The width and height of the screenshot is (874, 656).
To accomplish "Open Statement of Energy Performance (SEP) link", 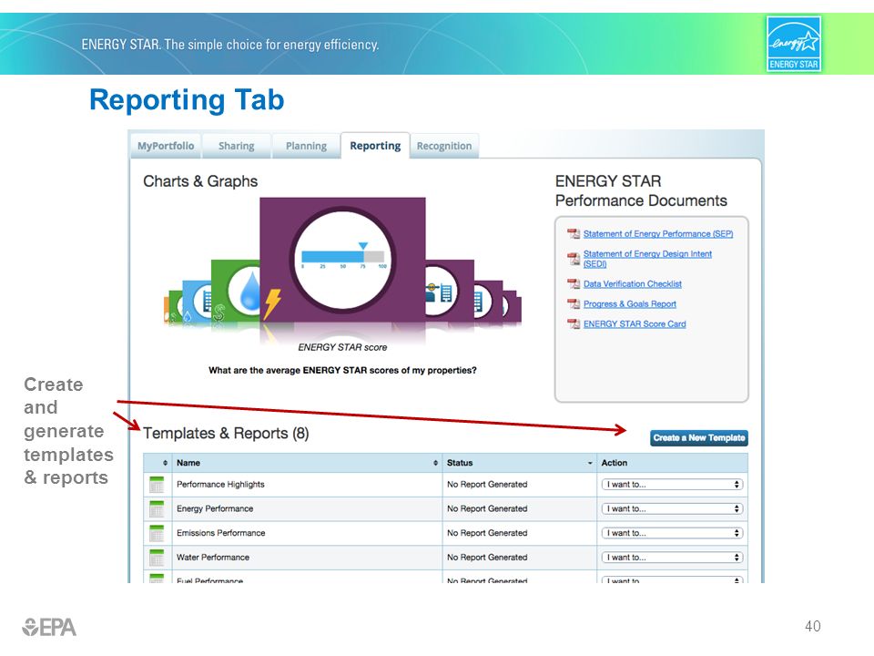I will click(658, 234).
